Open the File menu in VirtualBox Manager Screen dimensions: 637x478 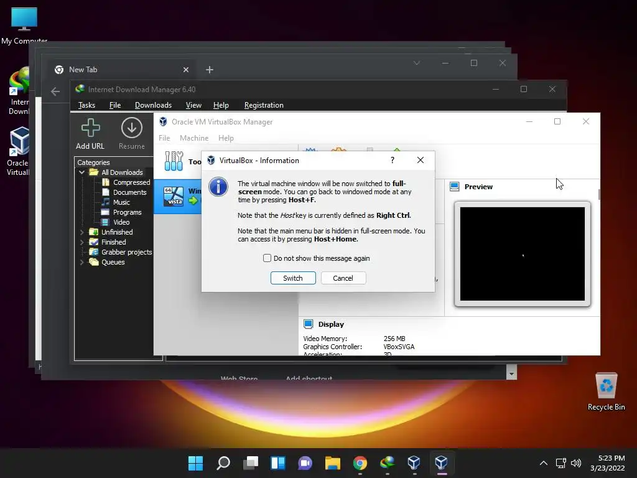coord(164,138)
